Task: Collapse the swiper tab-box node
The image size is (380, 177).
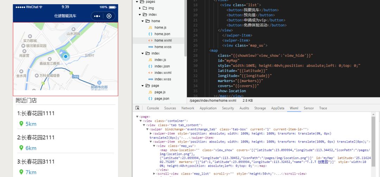Action: pos(147,129)
